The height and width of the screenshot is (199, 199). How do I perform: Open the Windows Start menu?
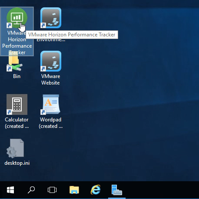(10, 190)
